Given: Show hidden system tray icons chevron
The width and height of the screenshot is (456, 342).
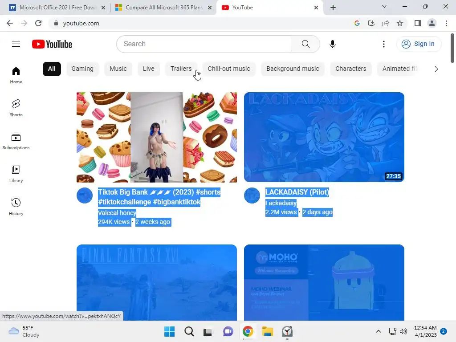Looking at the screenshot, I should click(x=379, y=331).
